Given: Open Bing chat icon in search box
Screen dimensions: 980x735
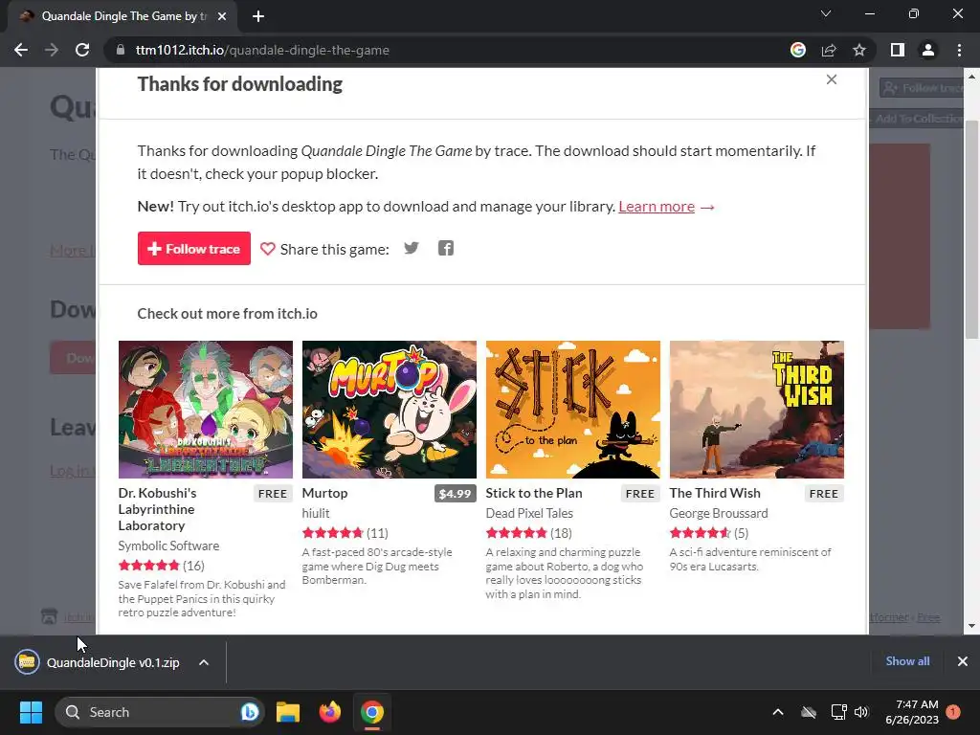Looking at the screenshot, I should tap(250, 712).
